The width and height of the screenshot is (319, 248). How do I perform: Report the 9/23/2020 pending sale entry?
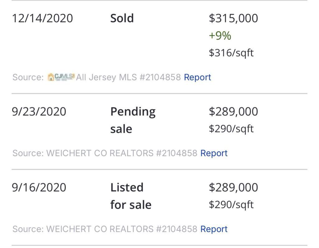click(x=214, y=153)
